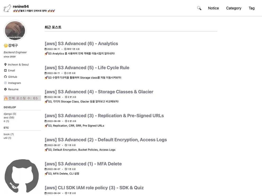
Task: Open the Notice menu item
Action: click(213, 8)
